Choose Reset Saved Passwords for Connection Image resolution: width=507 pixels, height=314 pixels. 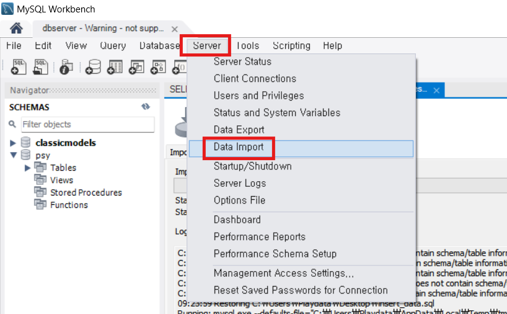[301, 290]
